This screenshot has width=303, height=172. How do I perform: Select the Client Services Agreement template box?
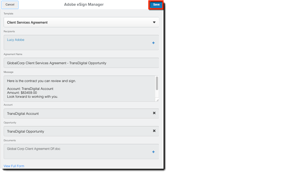click(x=74, y=22)
